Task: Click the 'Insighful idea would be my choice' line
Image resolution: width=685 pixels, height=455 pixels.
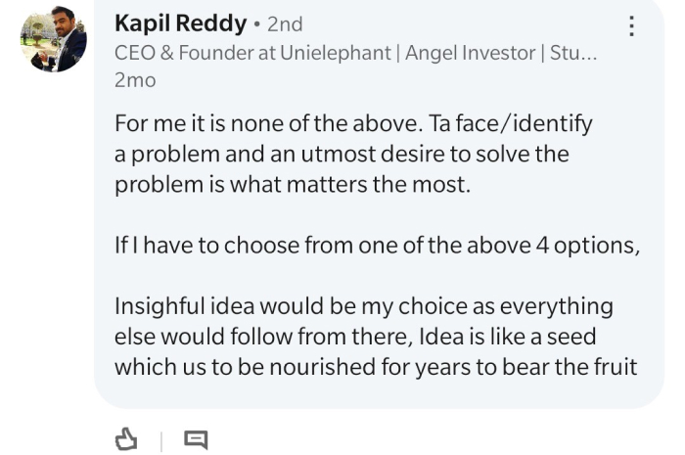Action: pos(364,306)
